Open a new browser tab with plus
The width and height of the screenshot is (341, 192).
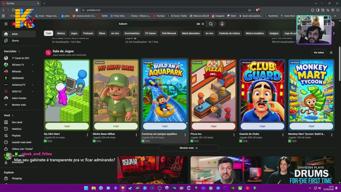tap(44, 3)
